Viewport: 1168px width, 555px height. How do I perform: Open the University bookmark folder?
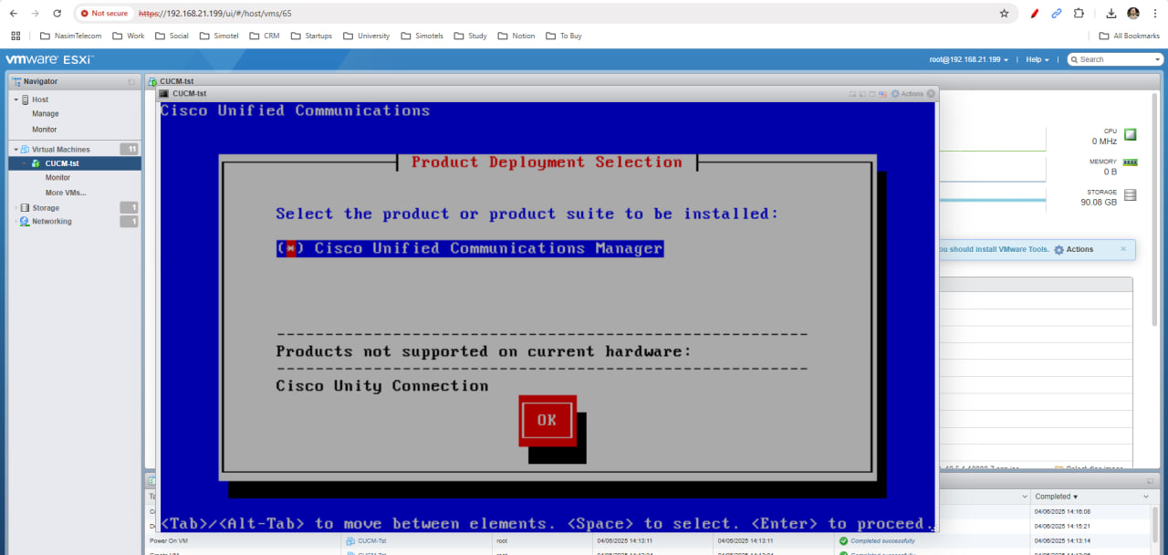[x=366, y=36]
